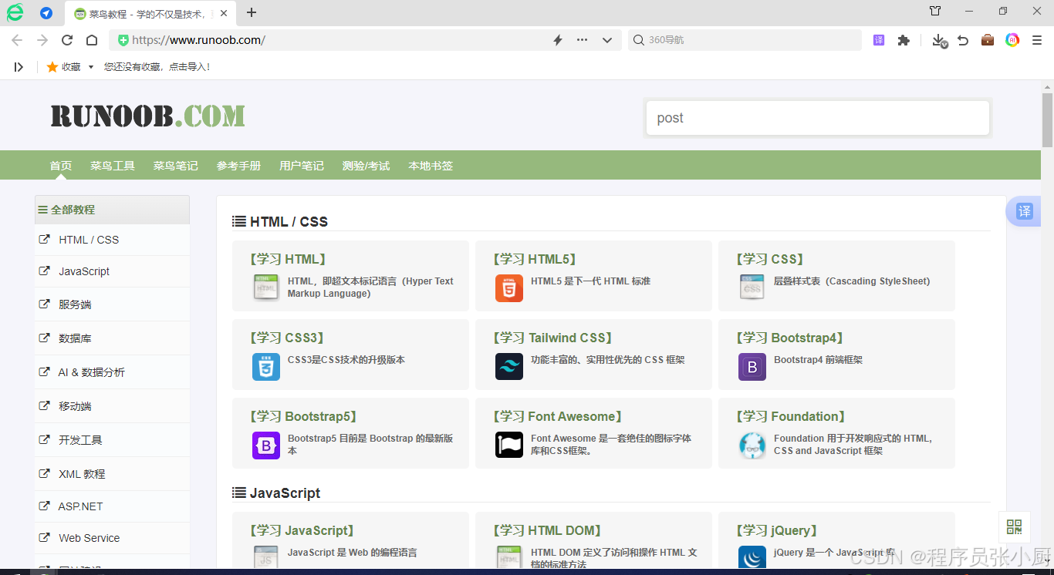
Task: Open the 【学习 JavaScript】 tutorial card
Action: point(350,540)
